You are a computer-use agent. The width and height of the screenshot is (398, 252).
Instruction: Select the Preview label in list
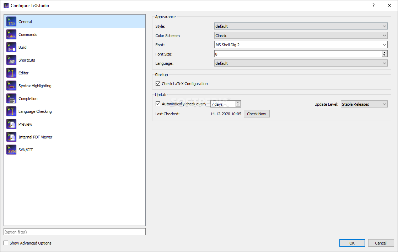point(25,124)
